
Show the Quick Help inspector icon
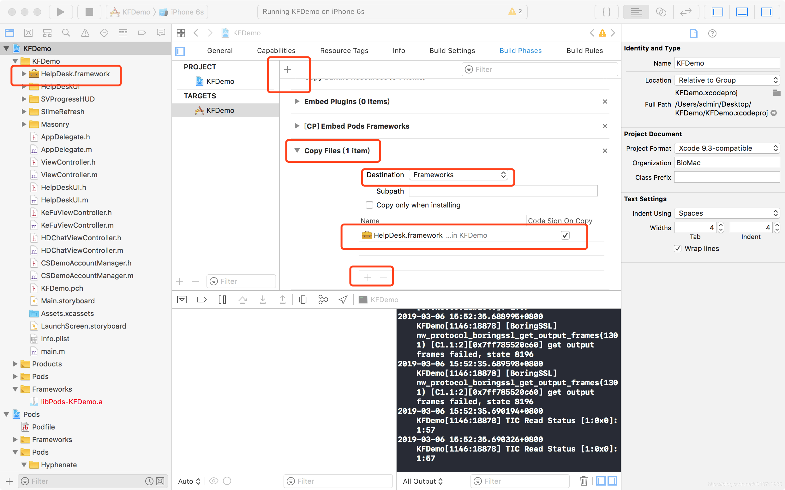coord(712,33)
